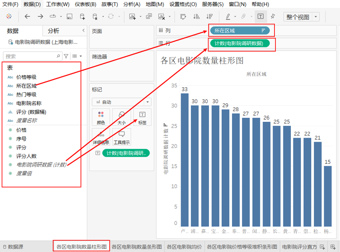Click the count pill in Marks card
Screen dimensions: 340x252
[x=126, y=153]
